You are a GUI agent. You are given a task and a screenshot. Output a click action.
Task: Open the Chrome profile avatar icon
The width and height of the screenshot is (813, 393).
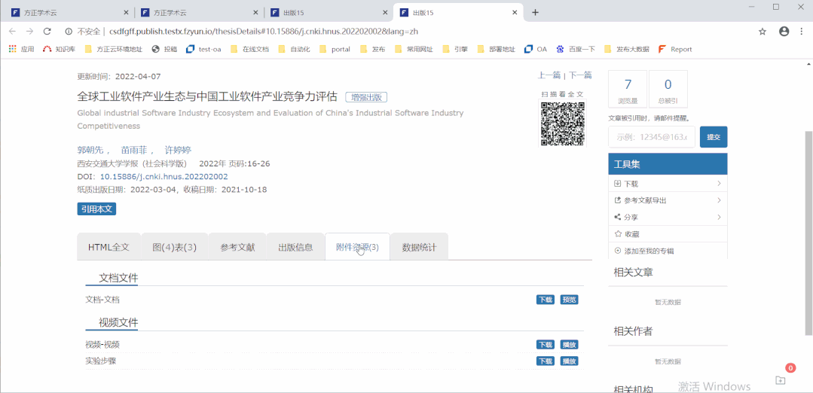coord(784,31)
